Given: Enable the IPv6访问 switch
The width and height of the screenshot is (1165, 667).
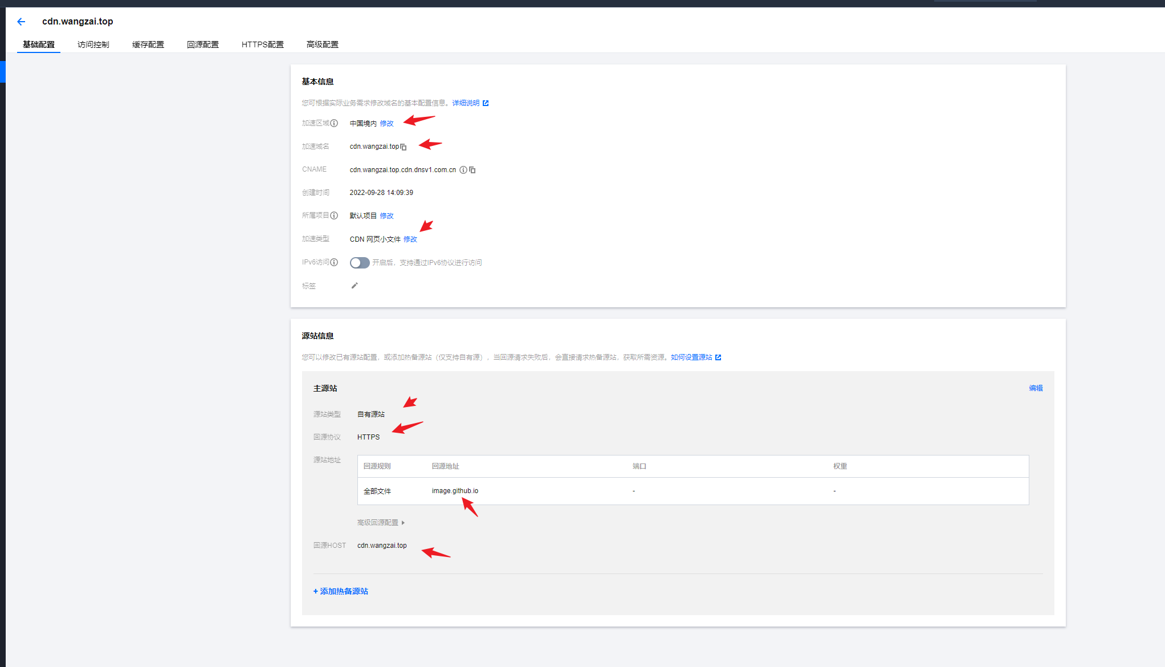Looking at the screenshot, I should pyautogui.click(x=359, y=263).
